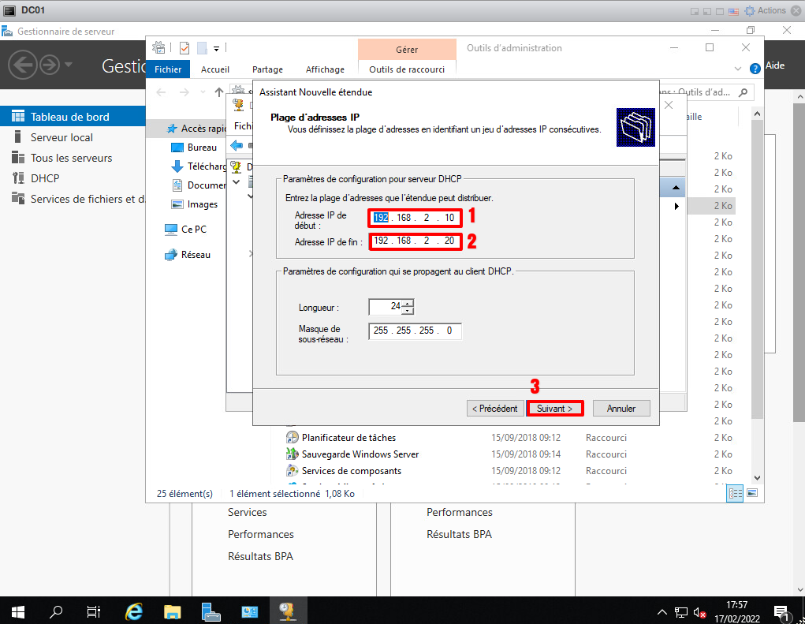The width and height of the screenshot is (805, 624).
Task: Open Internet Explorer from the taskbar
Action: coord(135,611)
